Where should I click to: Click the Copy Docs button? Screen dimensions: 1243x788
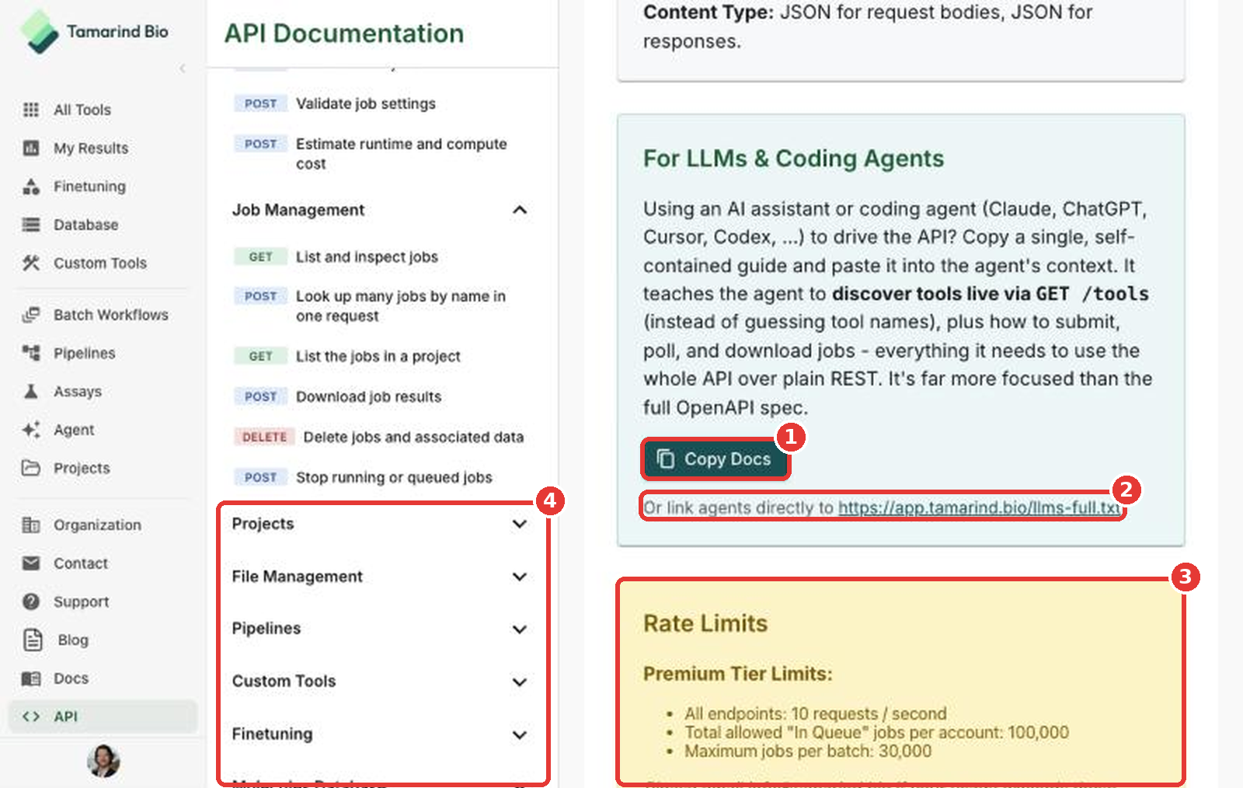(715, 459)
